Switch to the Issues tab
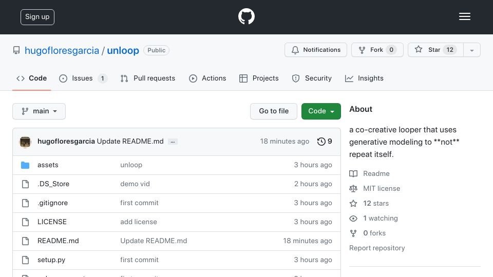 click(83, 78)
